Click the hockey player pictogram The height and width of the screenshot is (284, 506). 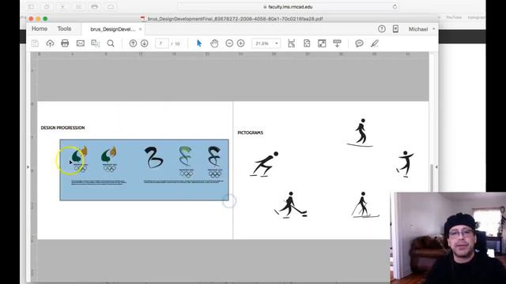(290, 205)
